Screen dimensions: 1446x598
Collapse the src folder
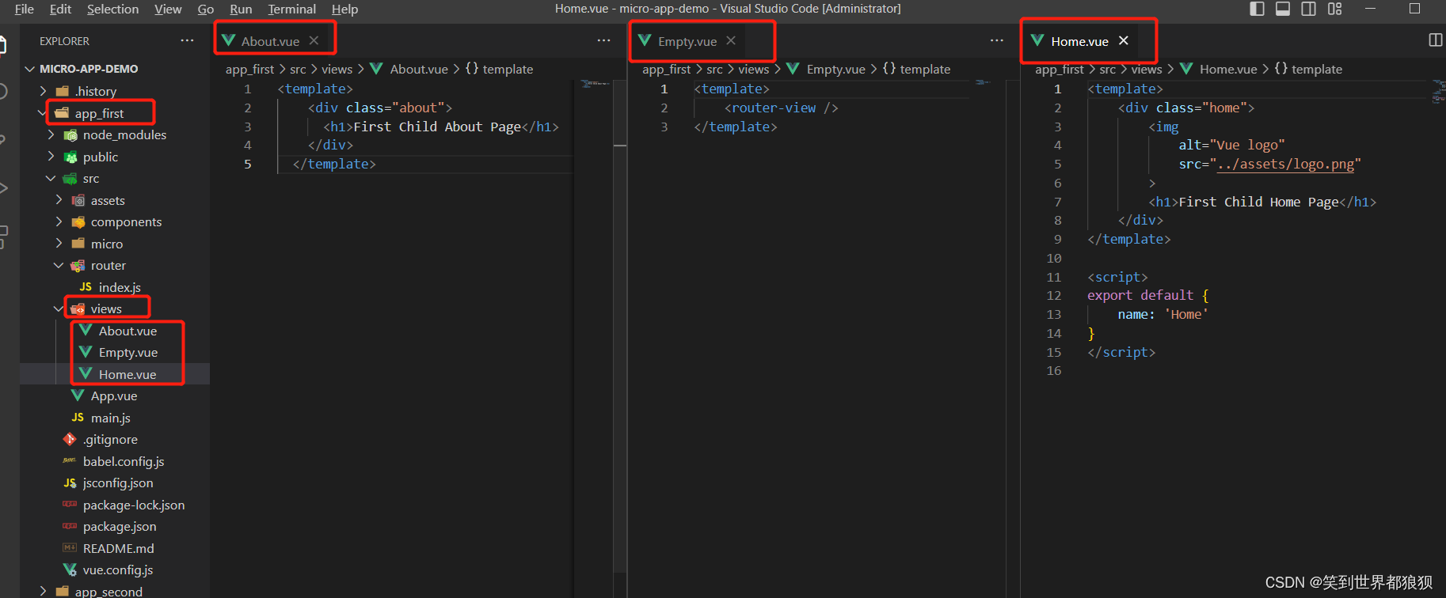51,178
